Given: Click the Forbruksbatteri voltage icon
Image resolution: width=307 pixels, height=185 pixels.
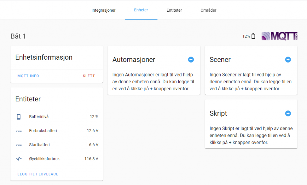Looking at the screenshot, I should pos(19,131).
